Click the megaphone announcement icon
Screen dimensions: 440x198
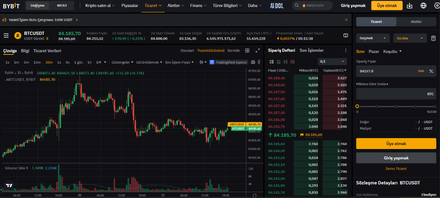(4, 20)
